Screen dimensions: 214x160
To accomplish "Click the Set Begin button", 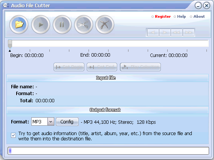I will 69,67.
